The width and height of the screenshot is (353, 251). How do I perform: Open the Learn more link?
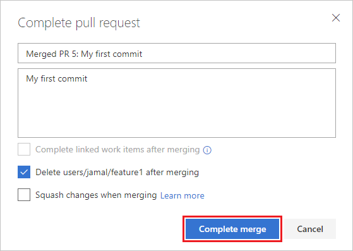(x=182, y=195)
